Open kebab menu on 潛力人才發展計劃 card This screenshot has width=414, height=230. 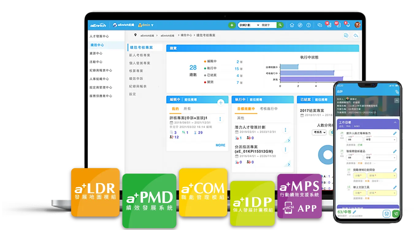[x=286, y=130]
